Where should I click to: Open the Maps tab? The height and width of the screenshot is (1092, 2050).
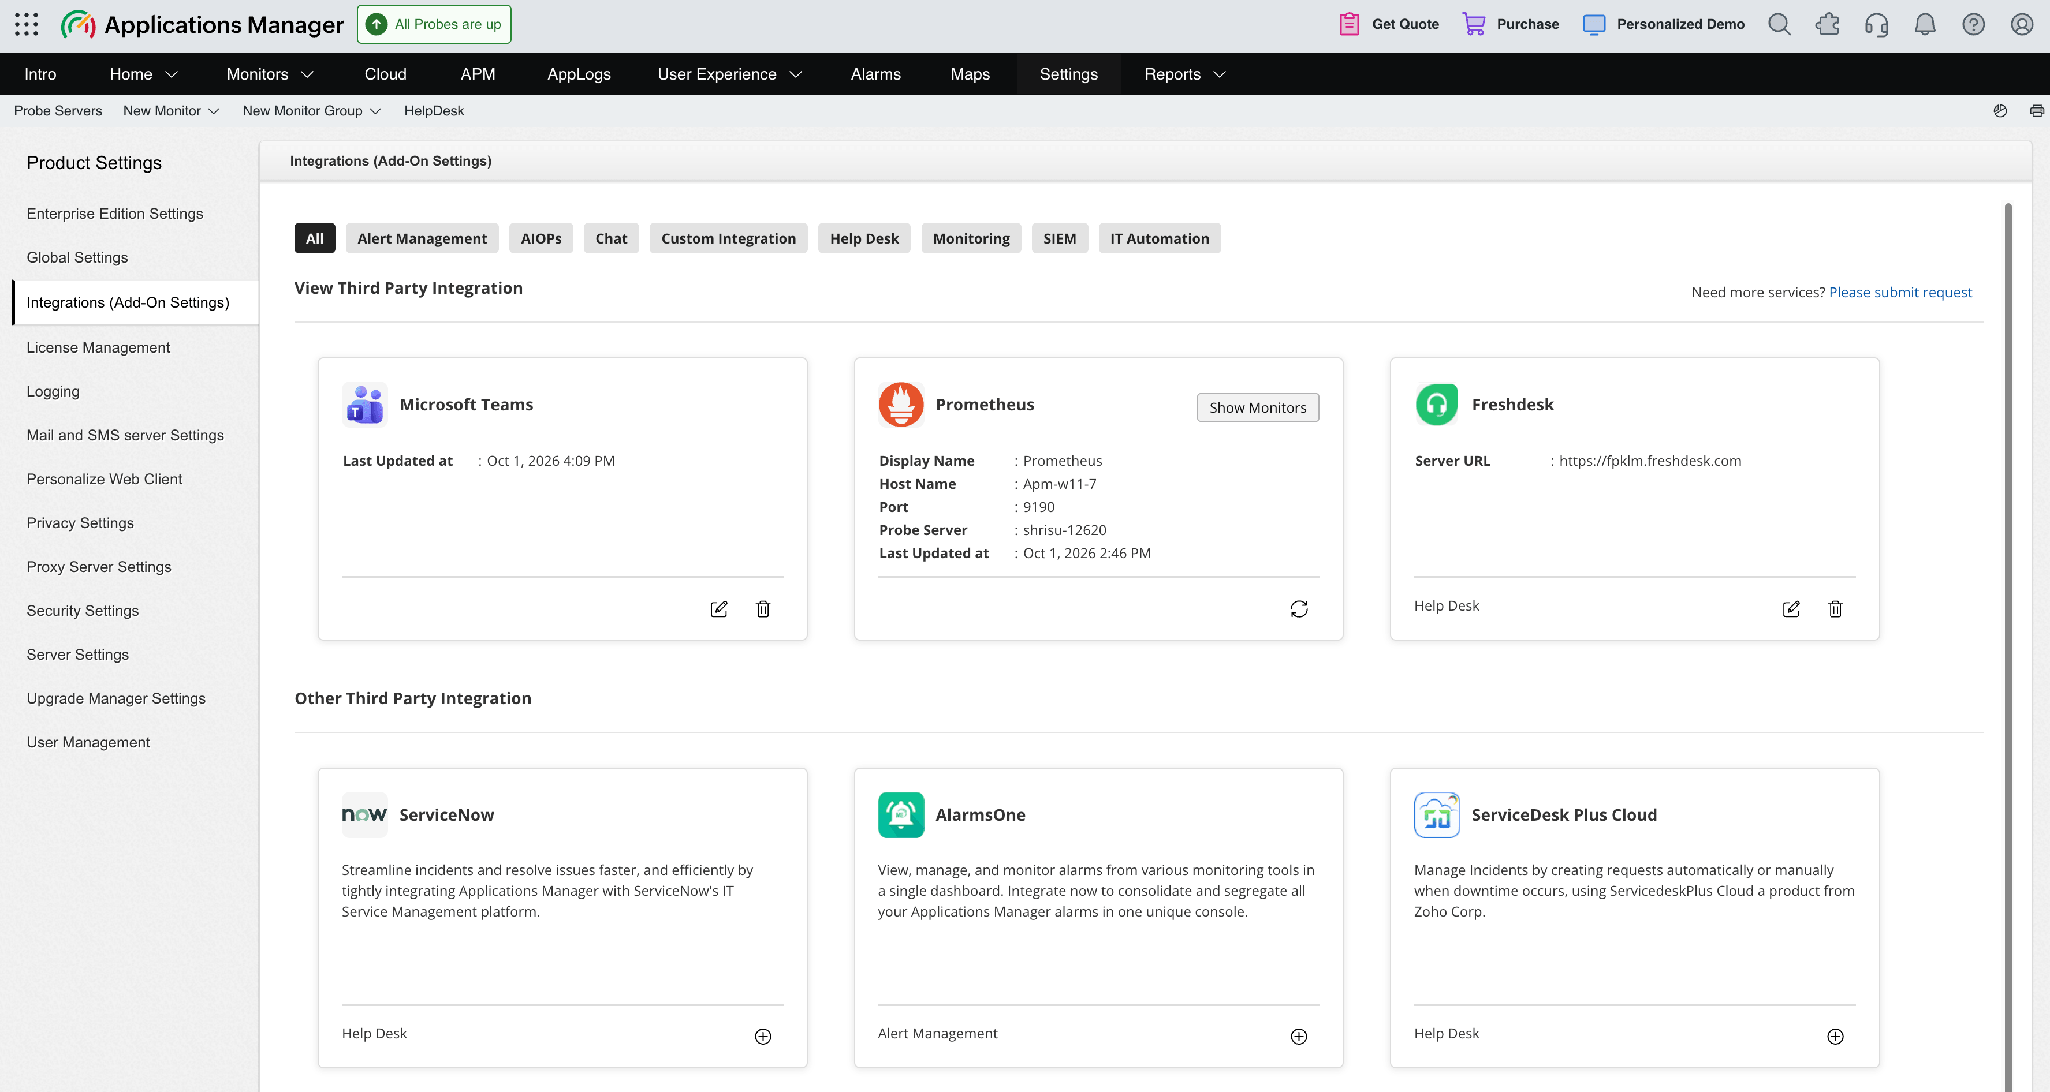pyautogui.click(x=970, y=74)
